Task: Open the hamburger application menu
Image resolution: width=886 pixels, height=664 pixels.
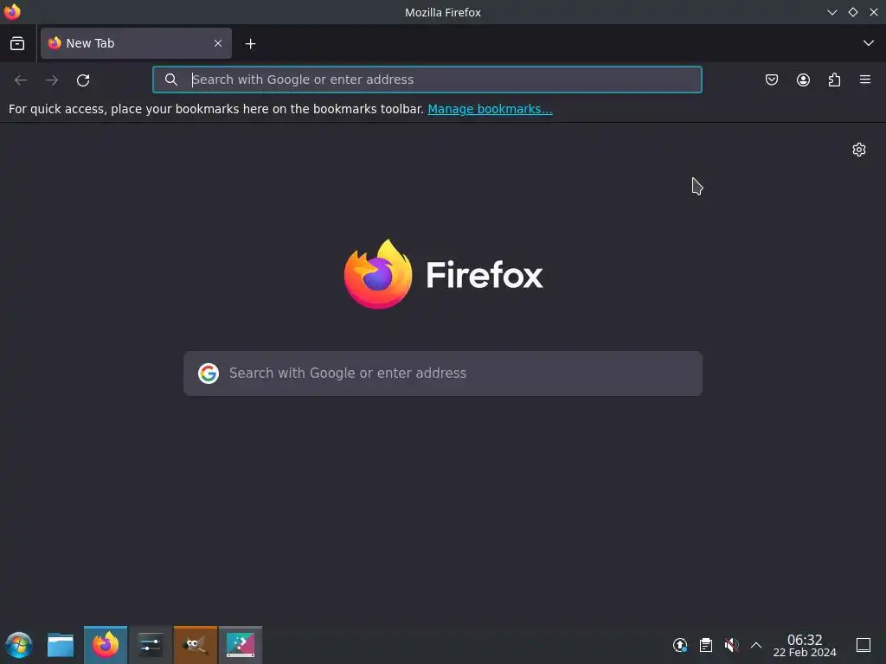Action: click(865, 80)
